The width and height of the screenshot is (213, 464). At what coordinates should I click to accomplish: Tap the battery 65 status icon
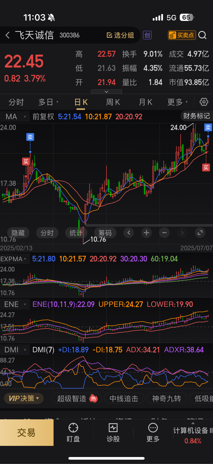pyautogui.click(x=187, y=18)
